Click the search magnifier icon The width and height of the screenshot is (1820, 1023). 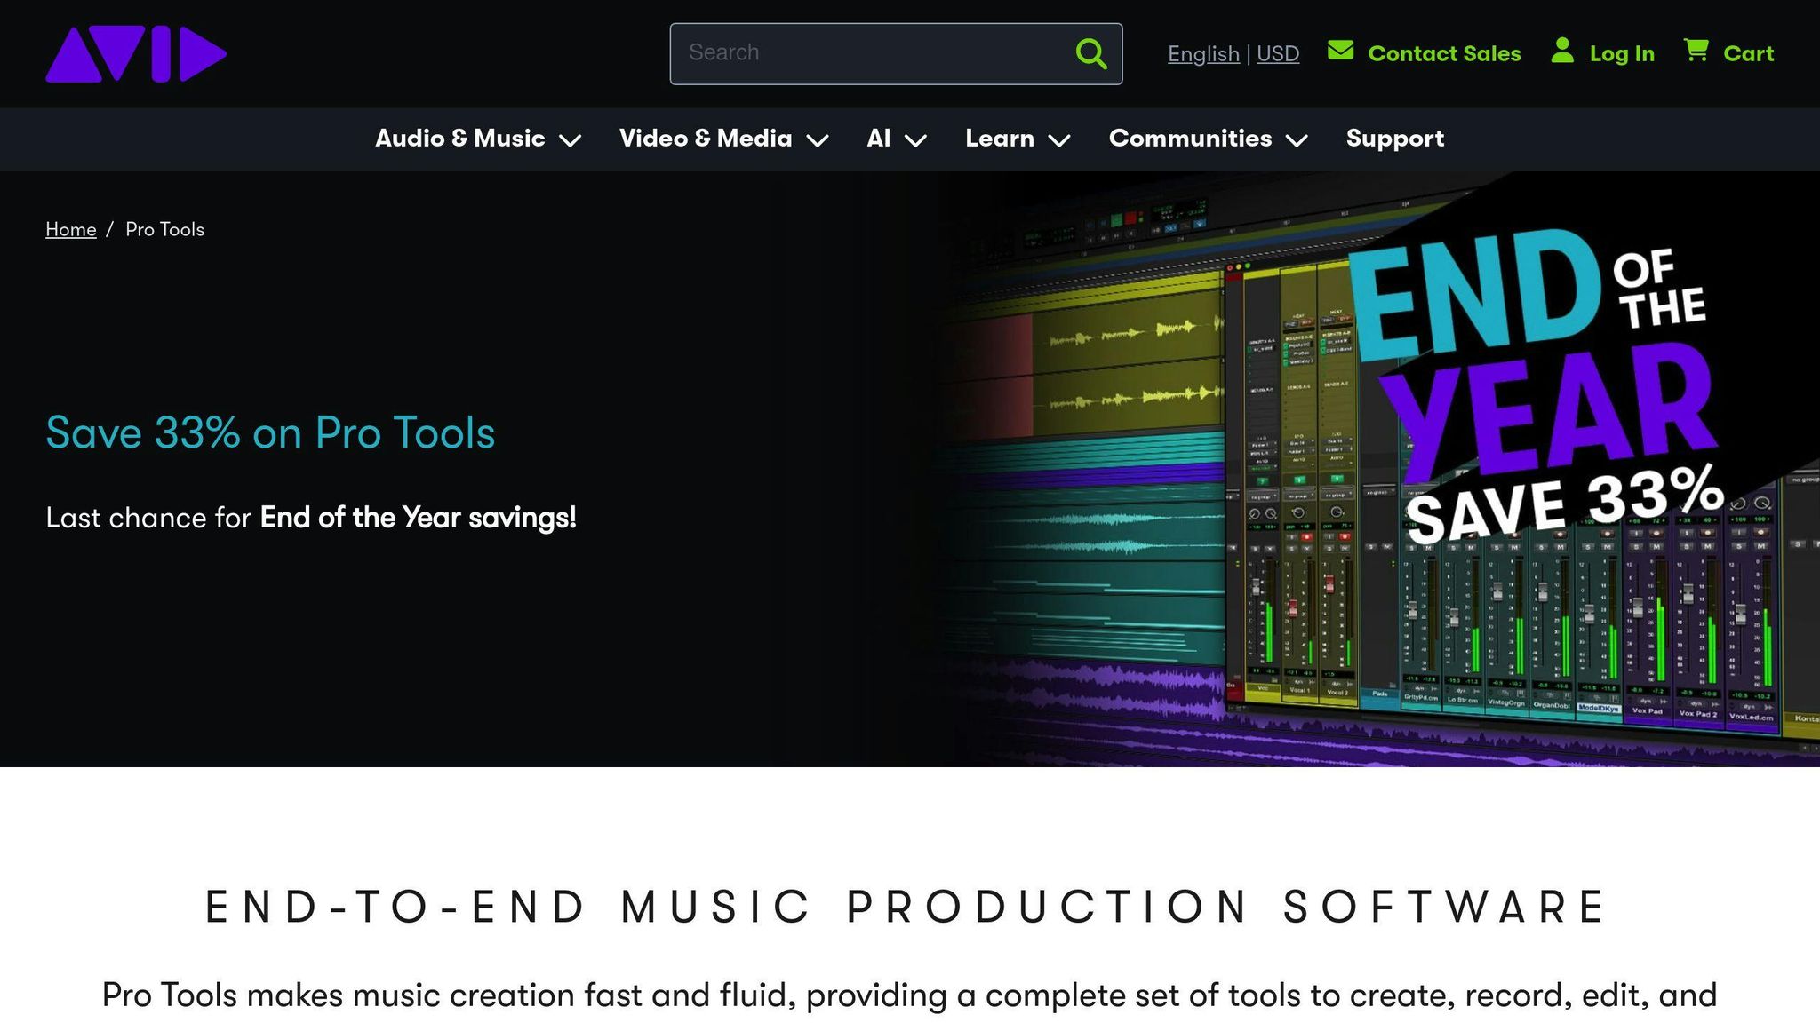(1090, 54)
